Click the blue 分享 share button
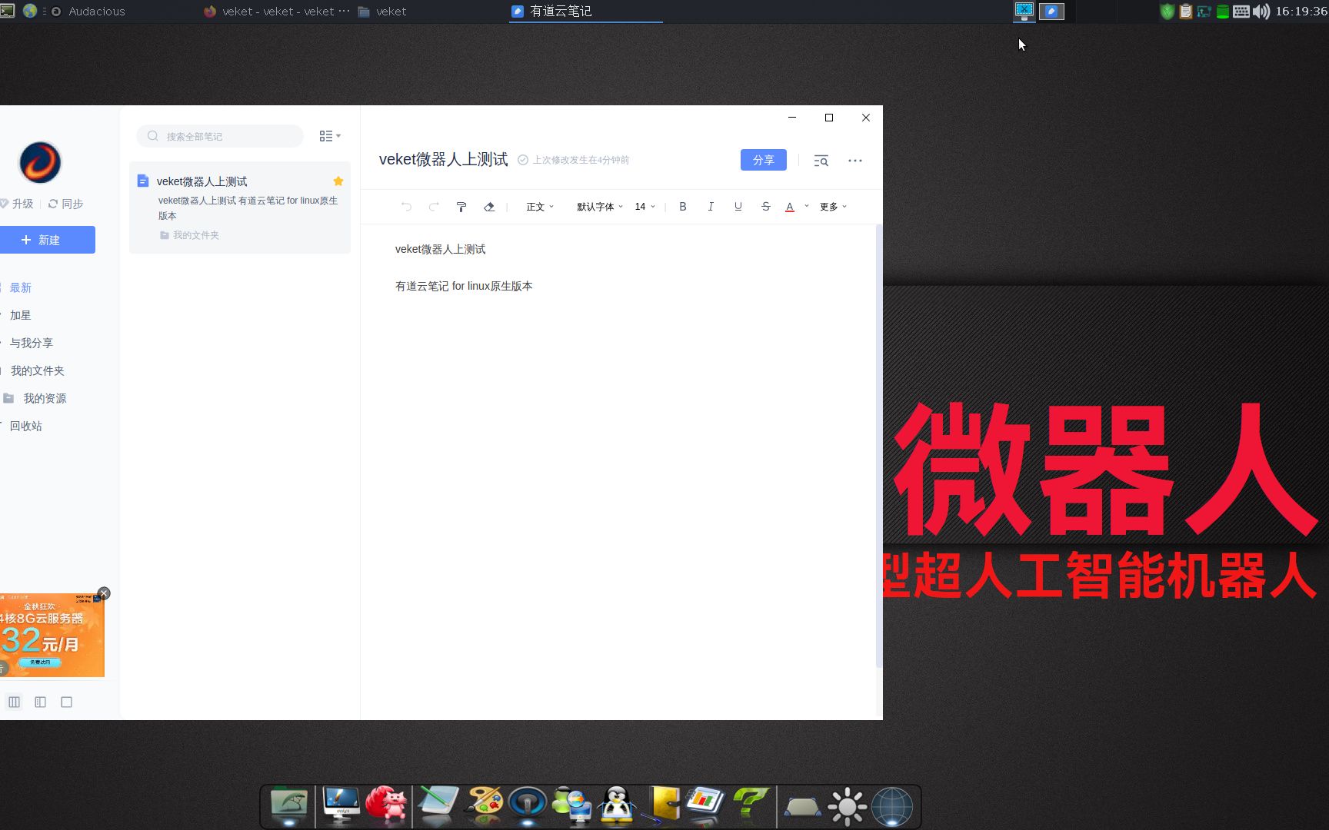Screen dimensions: 1329x830 (x=764, y=160)
